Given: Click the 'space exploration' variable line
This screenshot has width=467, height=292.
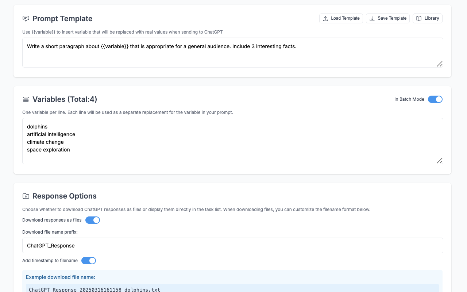Looking at the screenshot, I should [x=49, y=150].
